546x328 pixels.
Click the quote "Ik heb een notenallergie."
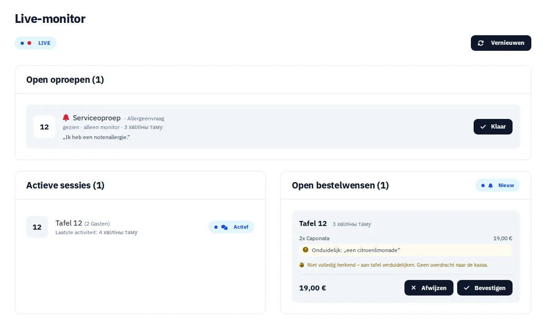(x=96, y=137)
